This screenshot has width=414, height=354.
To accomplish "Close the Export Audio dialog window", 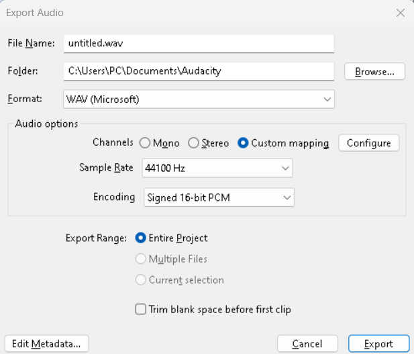I will (400, 13).
